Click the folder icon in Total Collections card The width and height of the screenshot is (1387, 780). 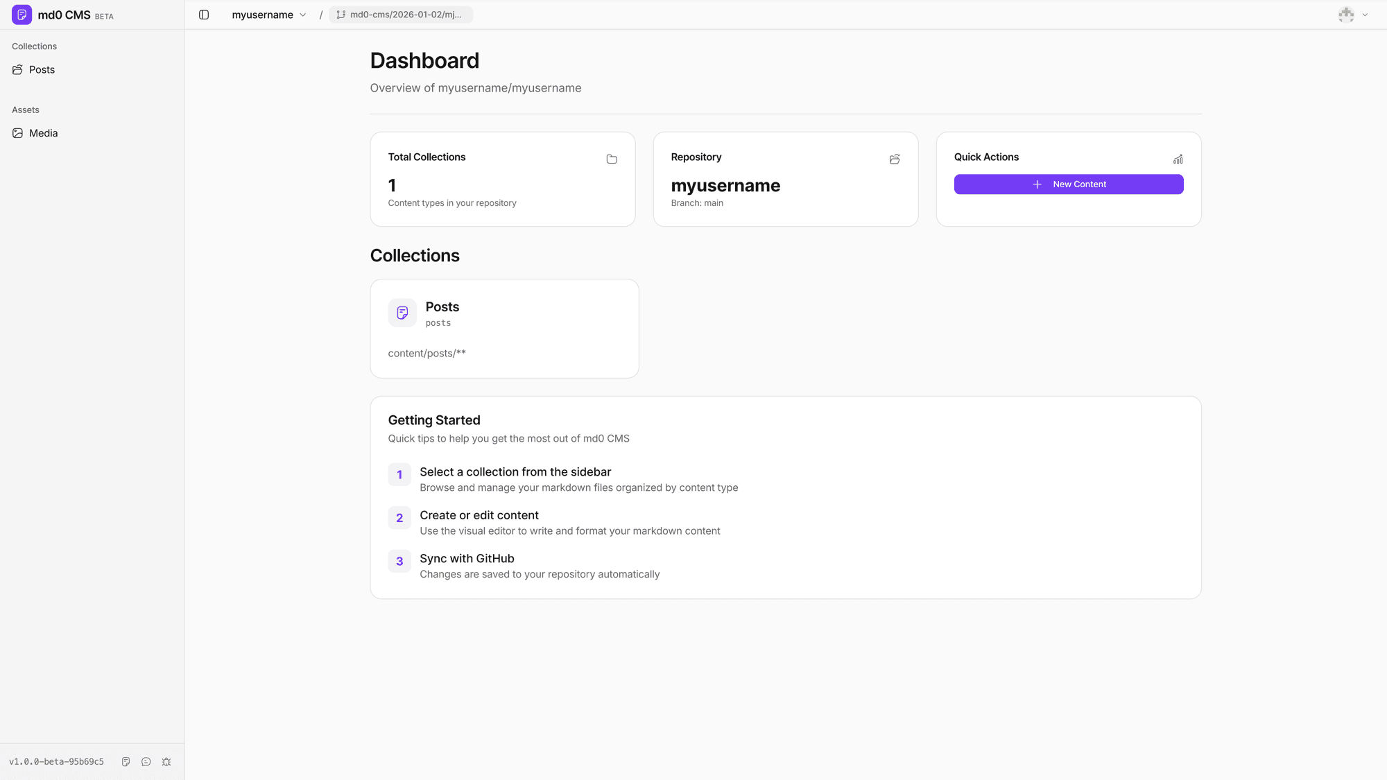[612, 159]
